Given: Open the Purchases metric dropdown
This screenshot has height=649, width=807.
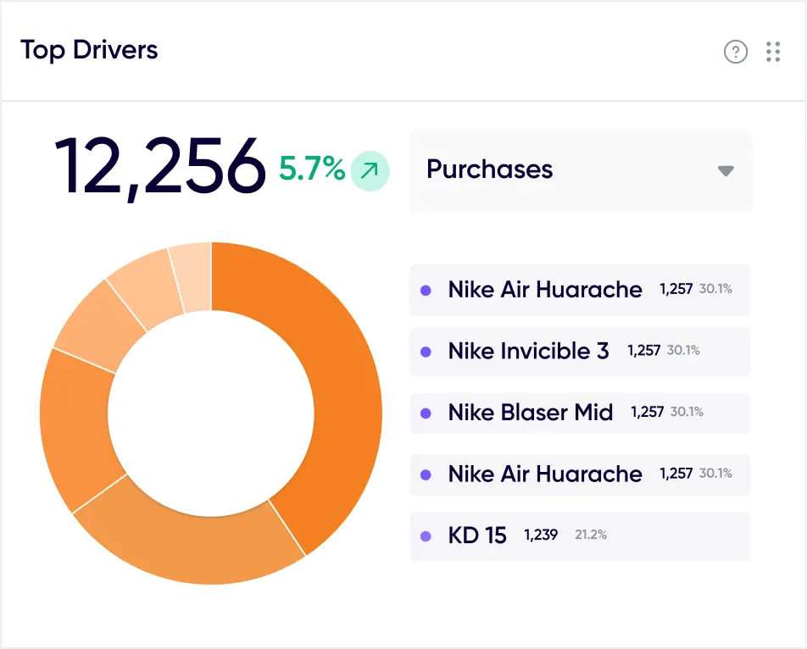Looking at the screenshot, I should coord(581,170).
